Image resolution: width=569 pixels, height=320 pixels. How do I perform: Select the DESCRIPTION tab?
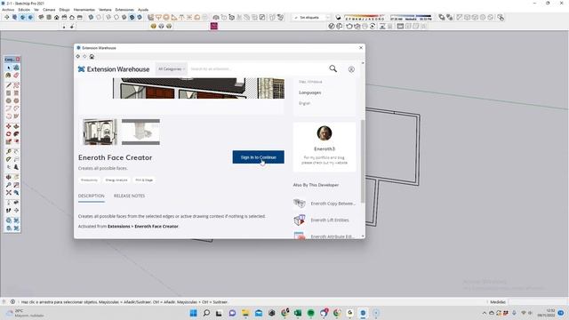coord(91,196)
